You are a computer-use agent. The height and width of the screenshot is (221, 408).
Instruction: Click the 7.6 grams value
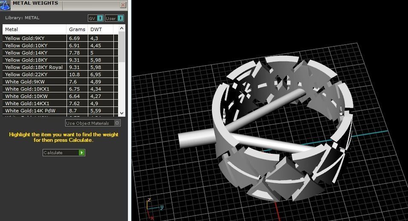tap(73, 82)
